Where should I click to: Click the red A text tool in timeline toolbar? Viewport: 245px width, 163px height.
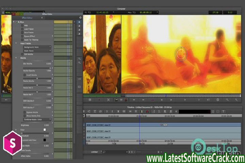tap(147, 111)
